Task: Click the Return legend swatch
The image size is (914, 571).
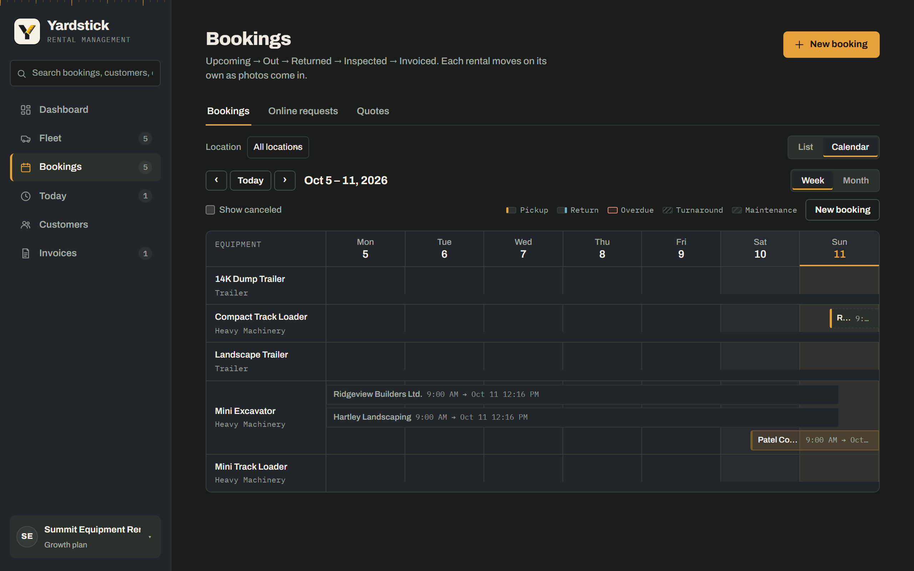Action: pyautogui.click(x=562, y=210)
